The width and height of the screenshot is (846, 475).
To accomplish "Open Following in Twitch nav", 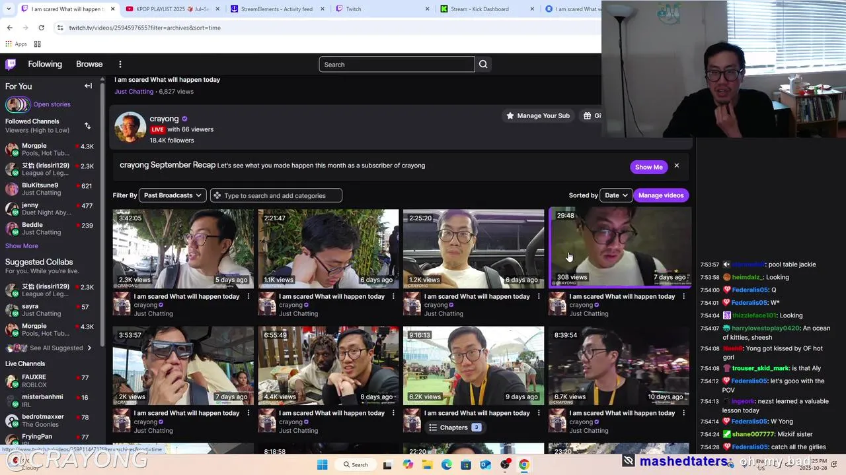I will tap(45, 64).
